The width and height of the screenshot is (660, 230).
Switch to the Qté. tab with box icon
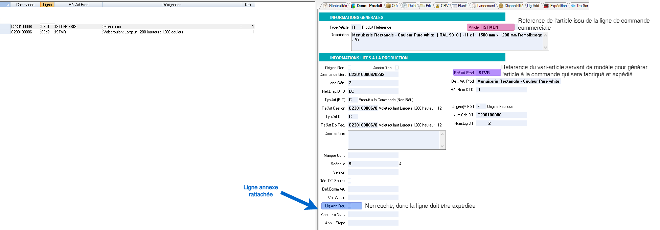(x=392, y=6)
